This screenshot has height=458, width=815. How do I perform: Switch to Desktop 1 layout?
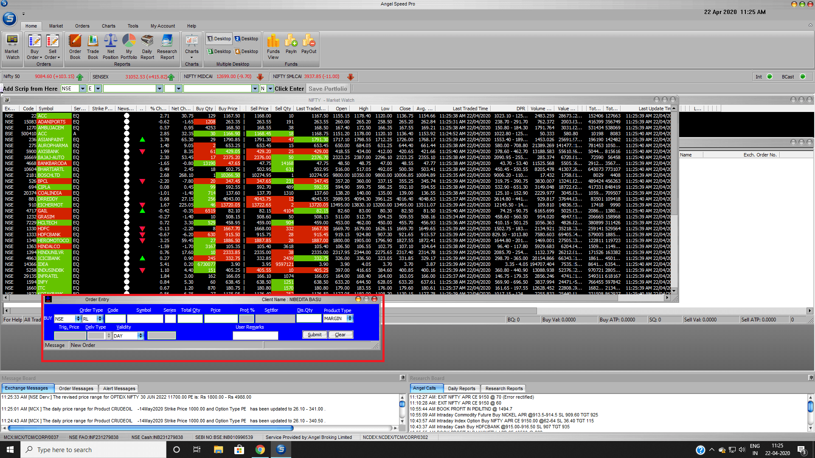pos(219,39)
